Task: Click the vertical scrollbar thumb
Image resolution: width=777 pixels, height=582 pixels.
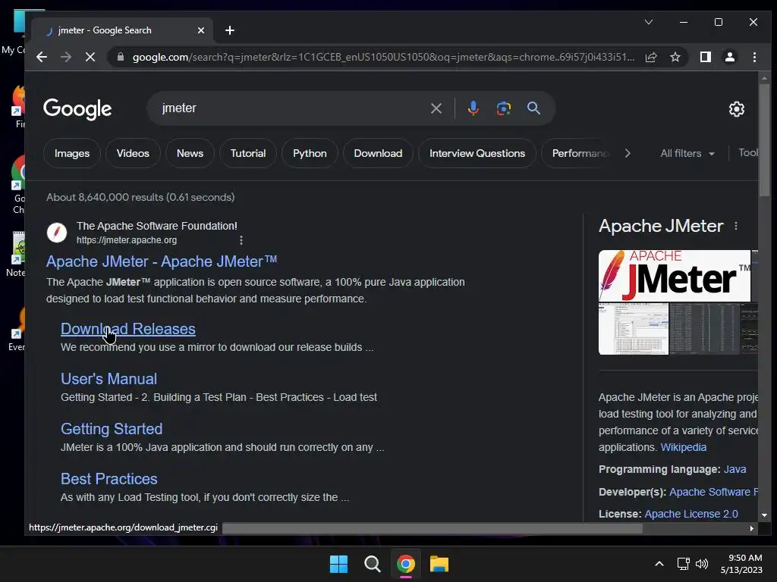Action: point(764,140)
